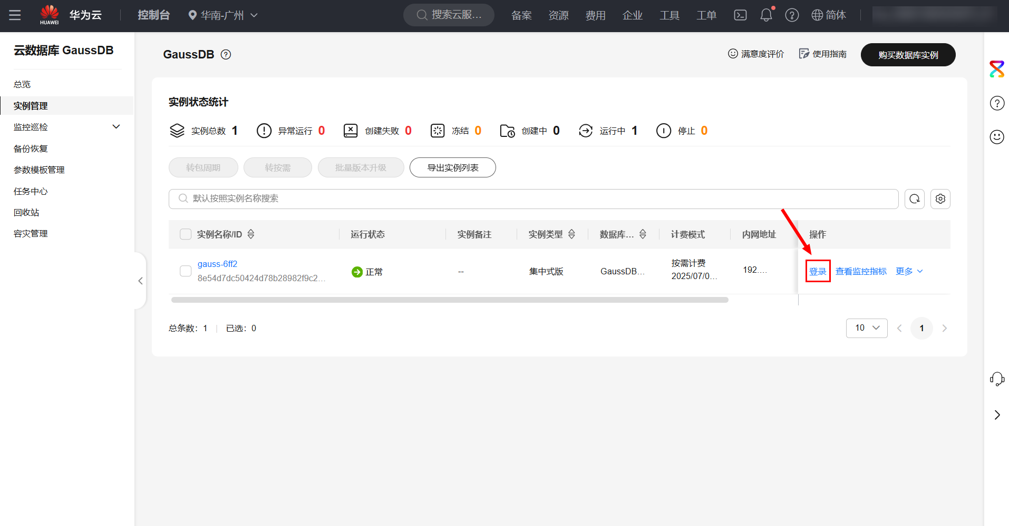The image size is (1009, 526).
Task: Click the help icon beside GaussDB title
Action: point(226,55)
